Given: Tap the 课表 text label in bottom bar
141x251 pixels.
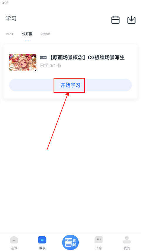Looking at the screenshot, I should 42,248.
